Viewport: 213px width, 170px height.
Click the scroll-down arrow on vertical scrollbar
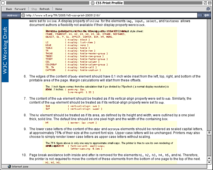pyautogui.click(x=210, y=162)
